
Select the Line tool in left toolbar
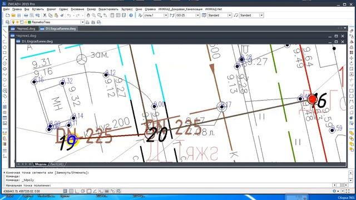pyautogui.click(x=5, y=31)
